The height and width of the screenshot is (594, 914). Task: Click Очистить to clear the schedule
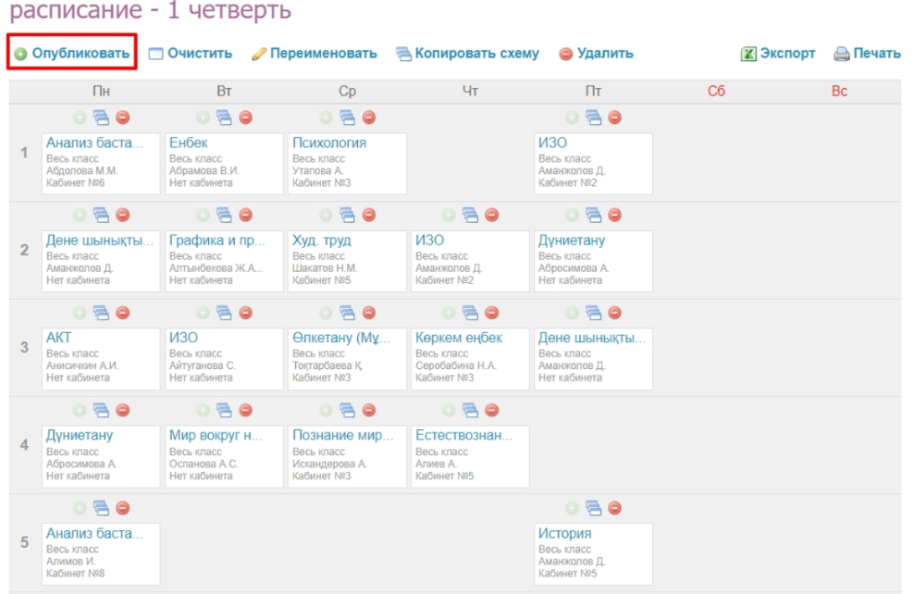[191, 54]
